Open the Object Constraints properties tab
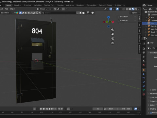The width and height of the screenshot is (157, 118). point(144,86)
